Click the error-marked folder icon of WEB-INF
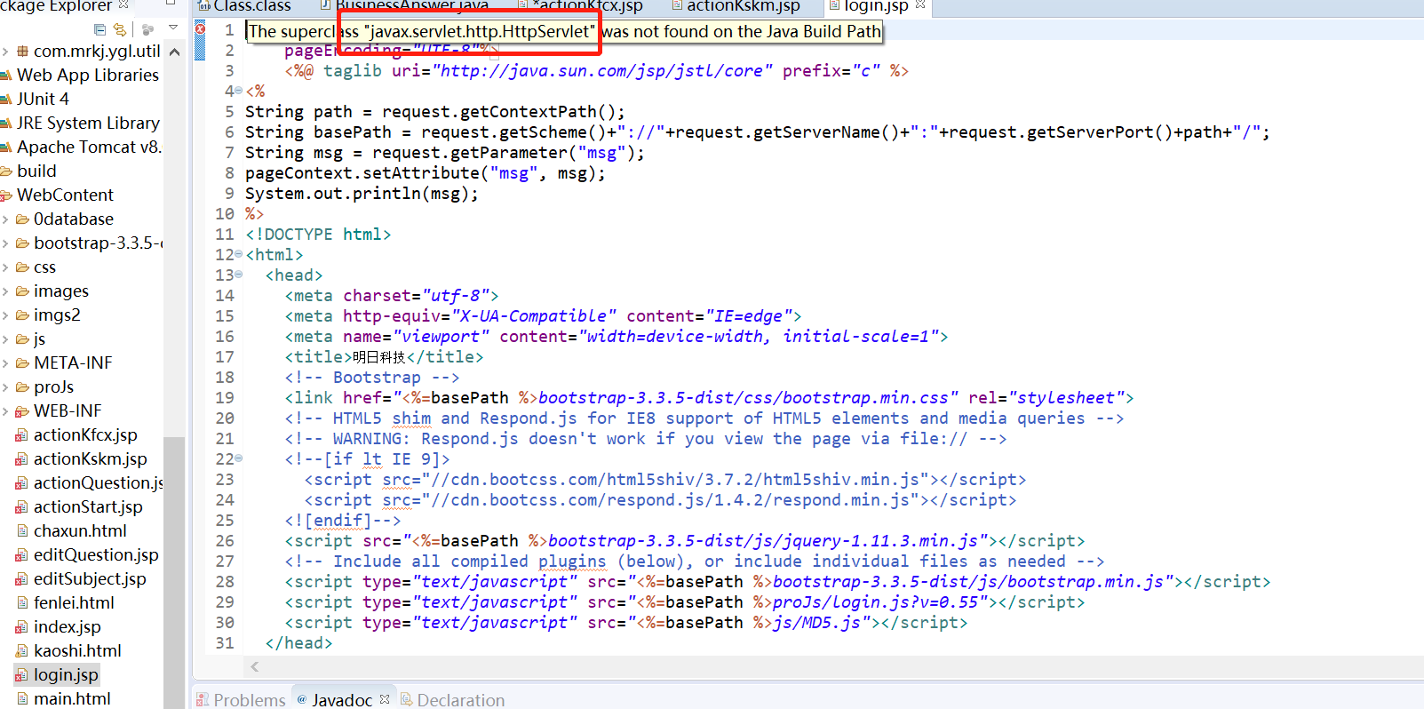Image resolution: width=1424 pixels, height=709 pixels. point(23,410)
